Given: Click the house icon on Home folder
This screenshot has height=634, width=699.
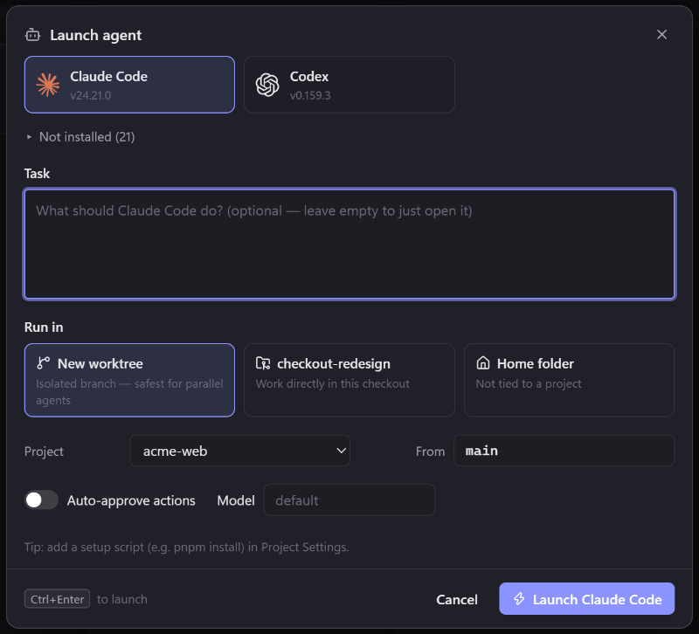Looking at the screenshot, I should tap(483, 363).
